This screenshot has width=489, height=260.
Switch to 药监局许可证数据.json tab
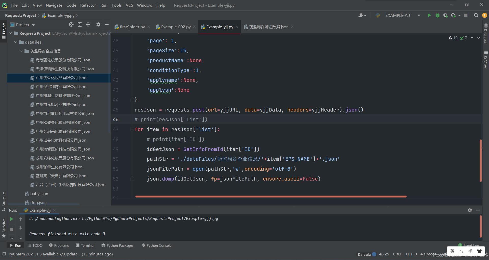[x=269, y=27]
